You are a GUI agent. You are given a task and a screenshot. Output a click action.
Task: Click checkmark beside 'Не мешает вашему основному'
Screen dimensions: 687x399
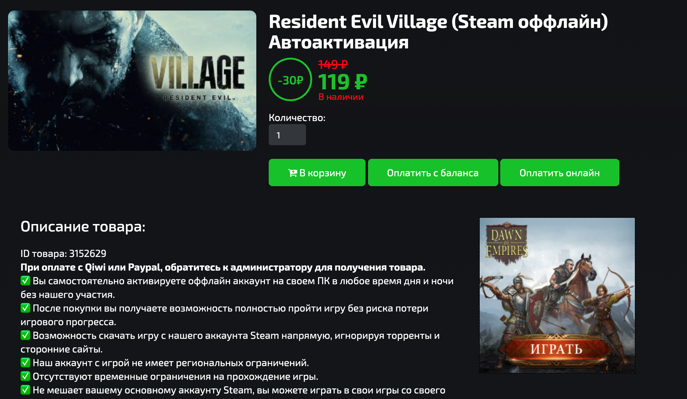25,390
